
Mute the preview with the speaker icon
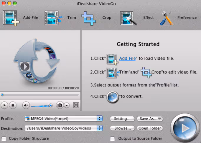[26, 105]
